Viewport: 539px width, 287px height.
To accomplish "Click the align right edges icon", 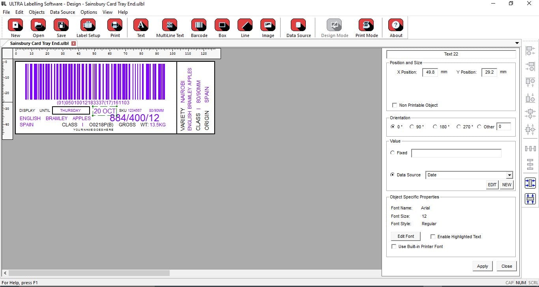I will tap(530, 66).
